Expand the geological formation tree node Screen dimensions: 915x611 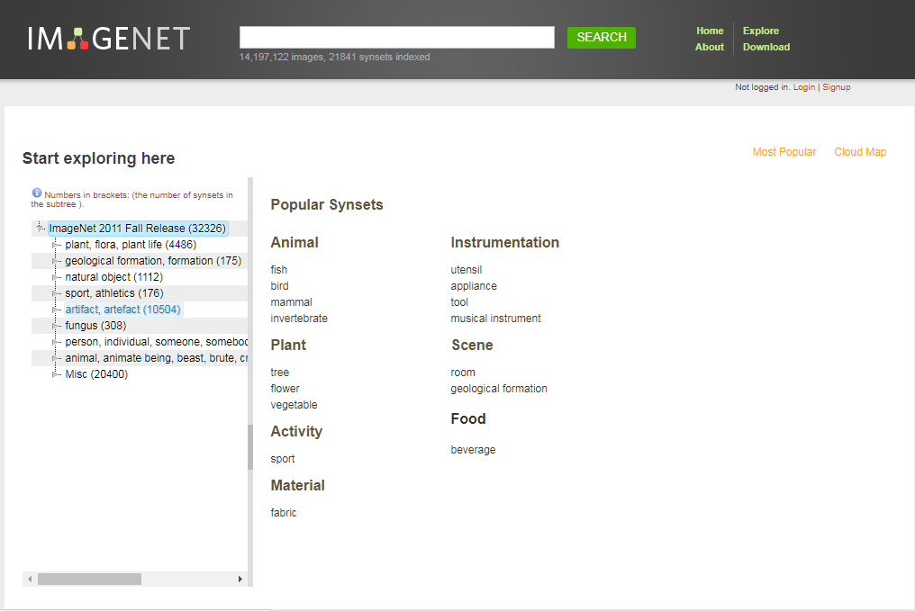click(x=56, y=261)
